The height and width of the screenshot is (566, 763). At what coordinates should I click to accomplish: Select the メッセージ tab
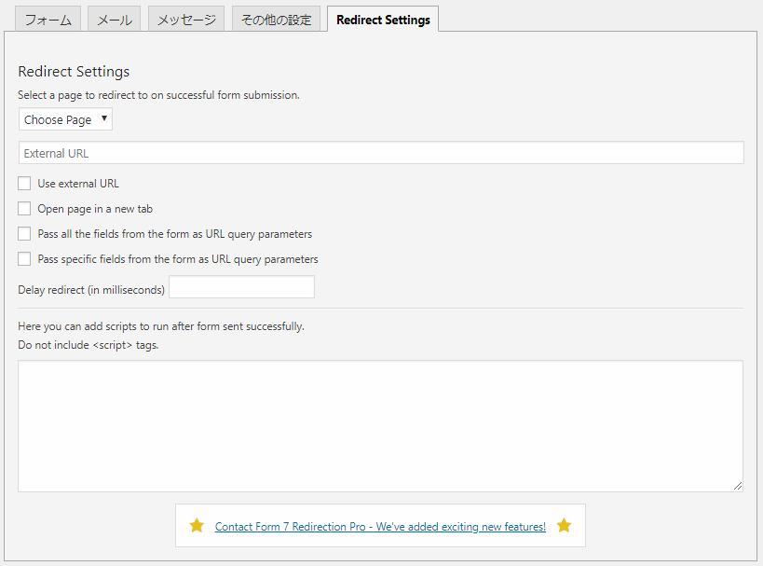coord(186,19)
